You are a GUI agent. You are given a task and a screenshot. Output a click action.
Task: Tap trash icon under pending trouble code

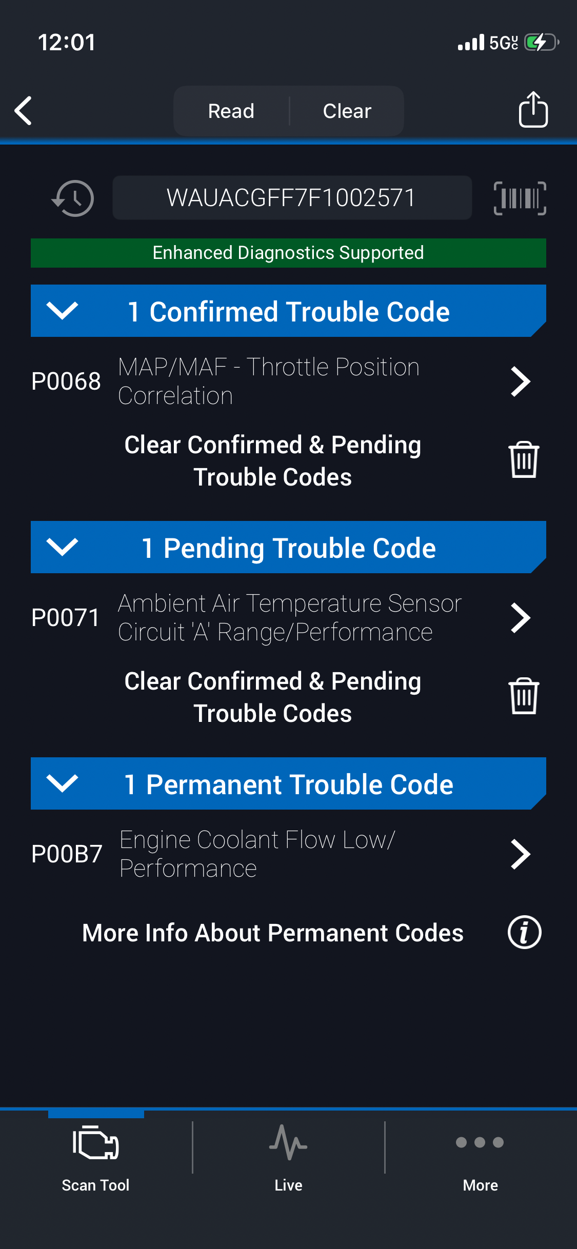click(x=524, y=696)
